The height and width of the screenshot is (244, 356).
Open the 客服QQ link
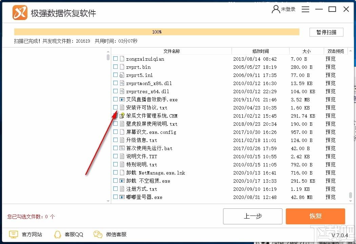point(74,235)
